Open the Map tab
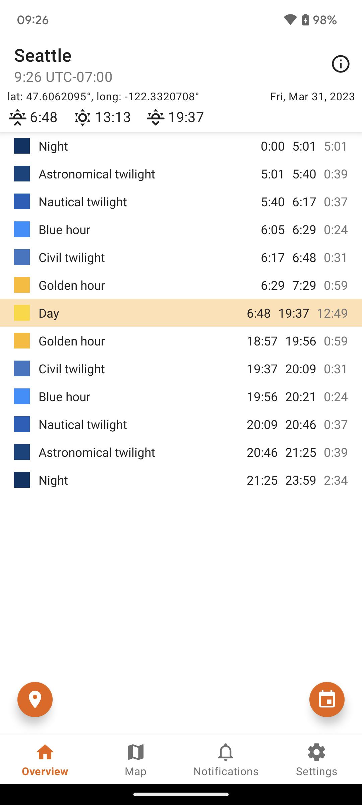Viewport: 362px width, 805px height. (x=135, y=759)
